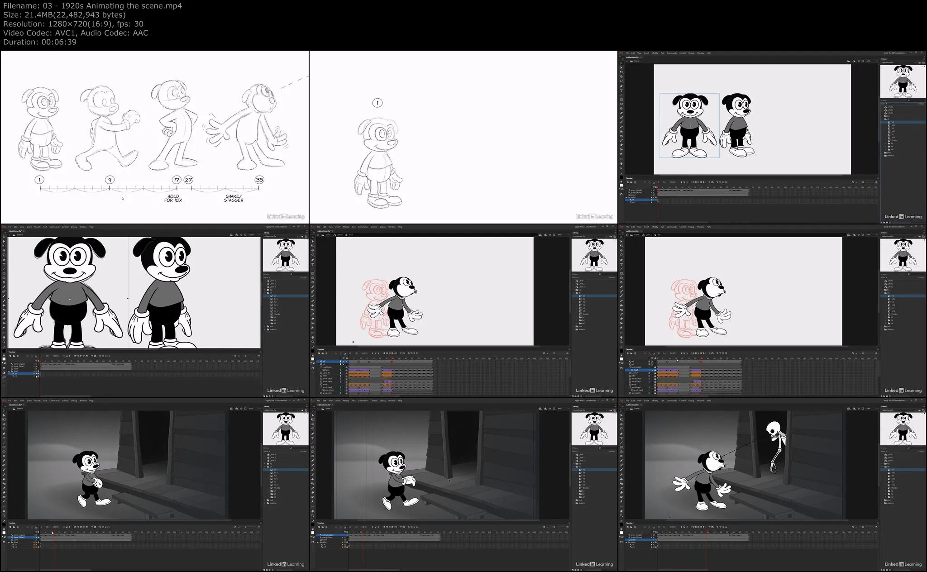The height and width of the screenshot is (572, 927).
Task: Open the Window menu in the two-dogs frame
Action: tap(701, 53)
